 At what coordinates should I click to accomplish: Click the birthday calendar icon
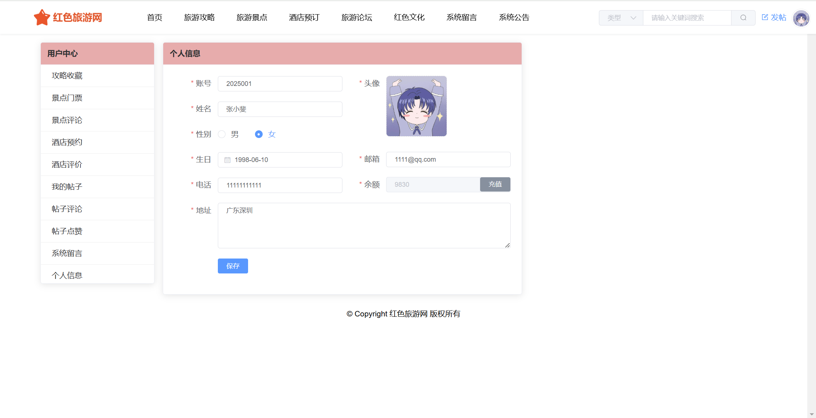click(x=227, y=160)
